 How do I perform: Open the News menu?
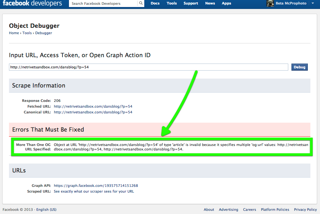tap(210, 3)
